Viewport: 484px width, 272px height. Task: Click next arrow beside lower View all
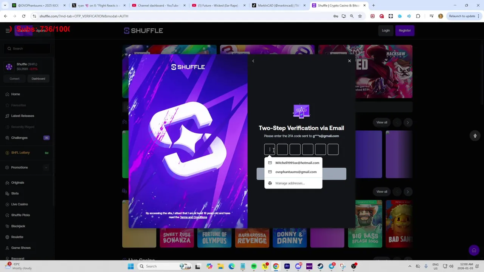tap(408, 192)
